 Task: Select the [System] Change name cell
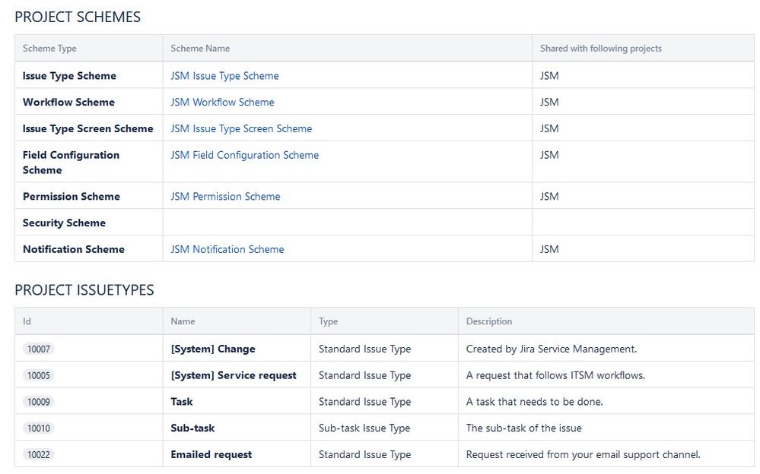pyautogui.click(x=213, y=349)
